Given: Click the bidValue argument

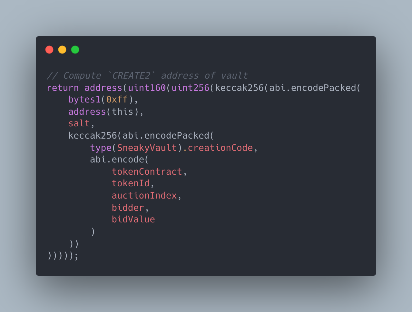Looking at the screenshot, I should [133, 219].
